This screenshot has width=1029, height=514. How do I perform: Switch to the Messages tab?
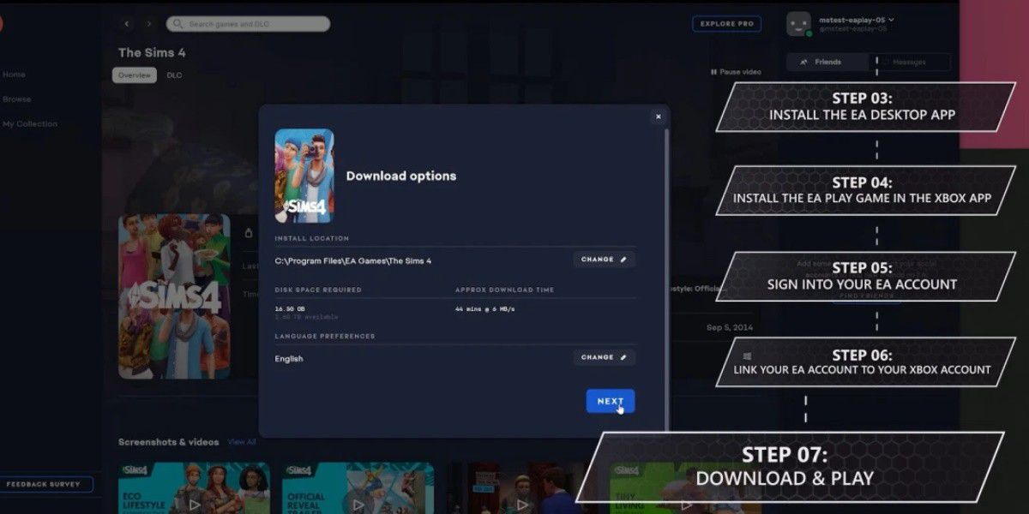[909, 62]
